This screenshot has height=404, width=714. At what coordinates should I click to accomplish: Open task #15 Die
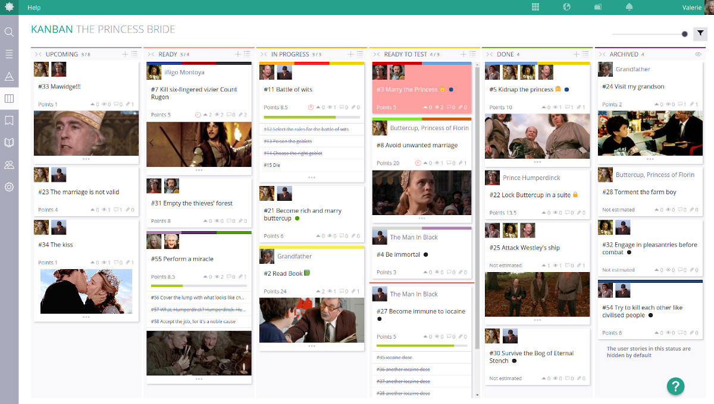tap(272, 165)
